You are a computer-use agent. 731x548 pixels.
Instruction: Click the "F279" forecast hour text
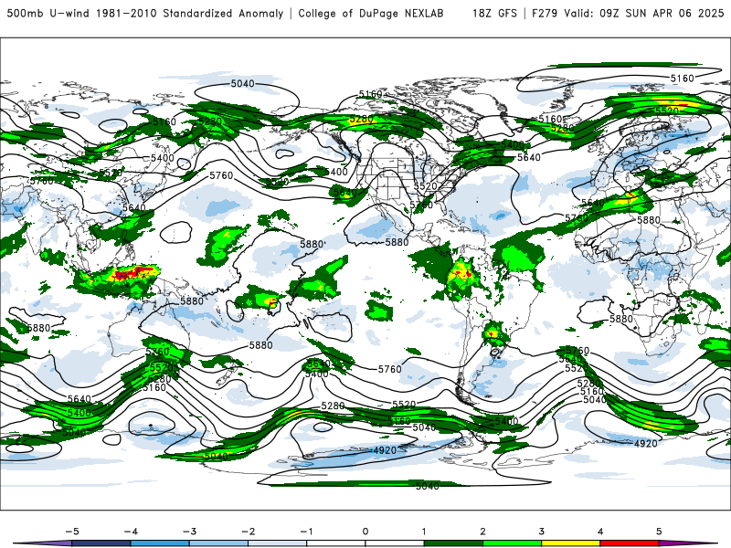(x=545, y=14)
